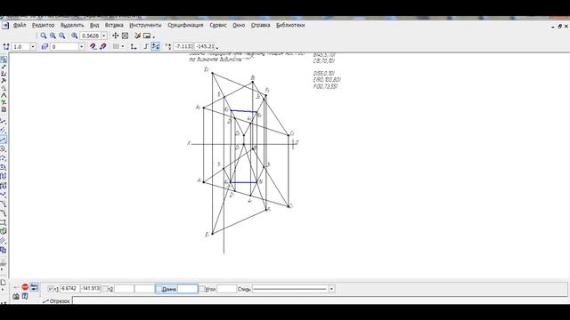Viewport: 570px width, 320px height.
Task: Toggle the Длина checkbox
Action: pyautogui.click(x=159, y=289)
